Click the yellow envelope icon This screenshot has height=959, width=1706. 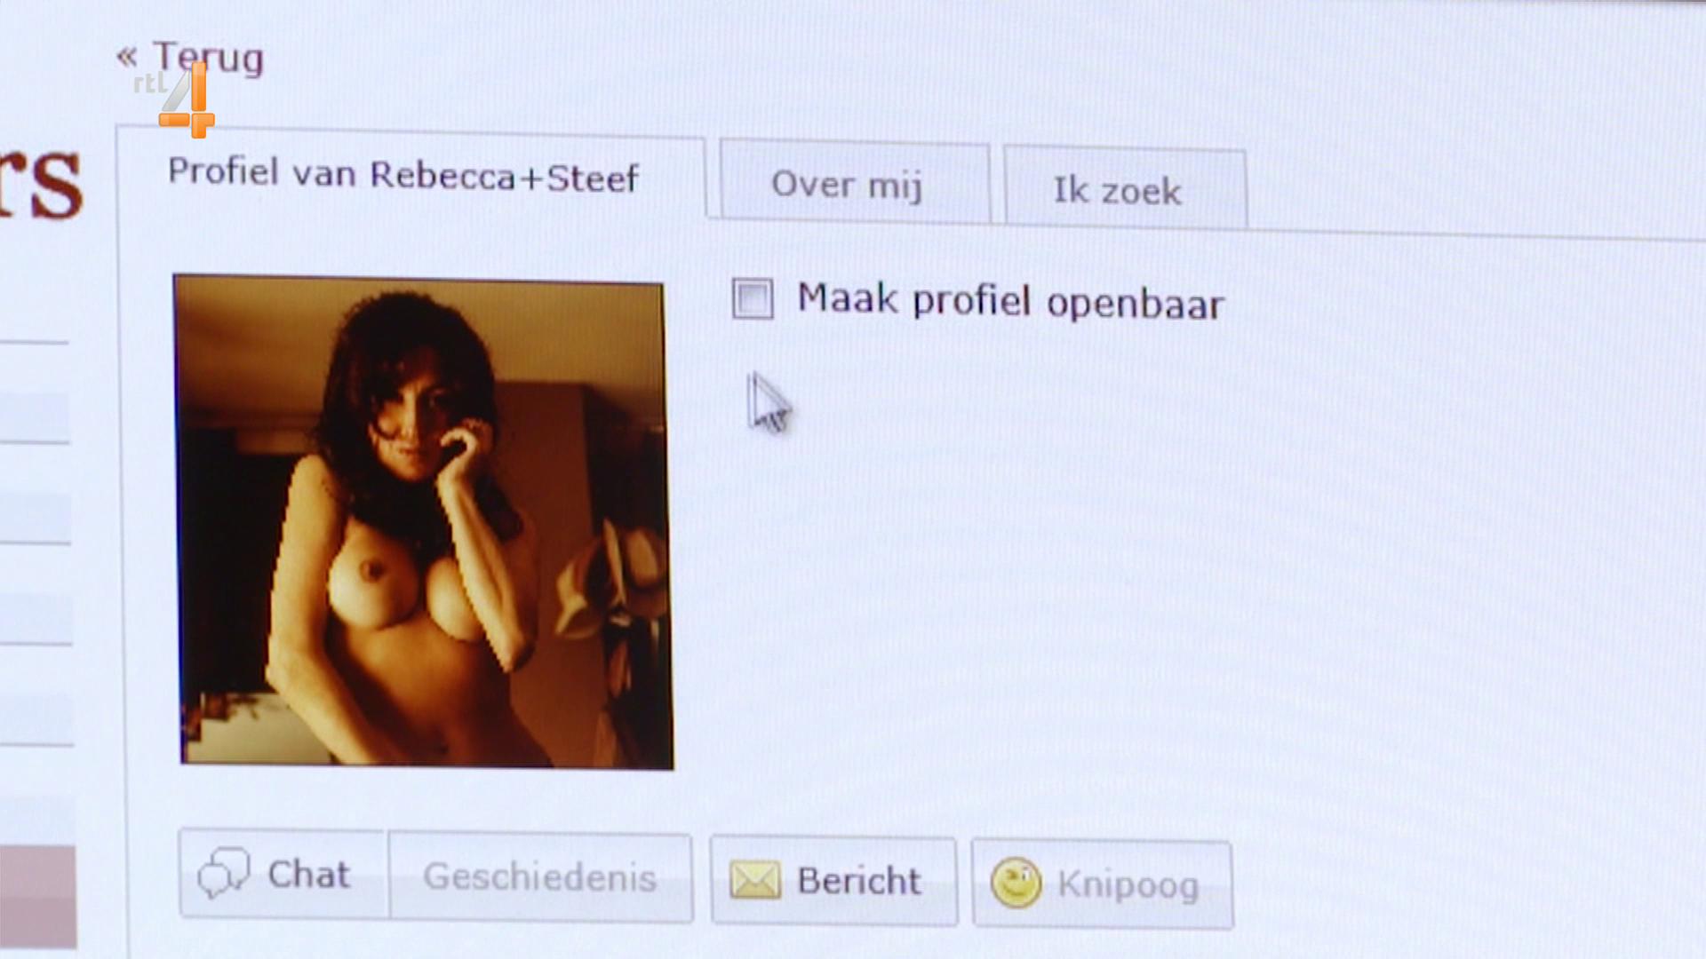coord(754,881)
